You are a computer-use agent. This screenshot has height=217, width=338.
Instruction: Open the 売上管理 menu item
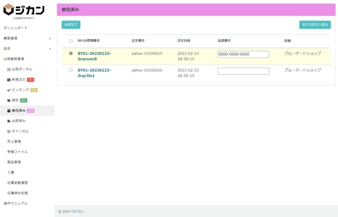[x=14, y=142]
